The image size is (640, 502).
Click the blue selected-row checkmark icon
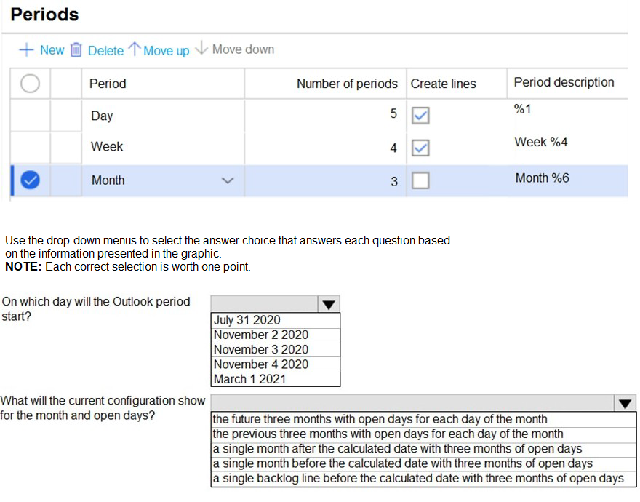tap(30, 180)
